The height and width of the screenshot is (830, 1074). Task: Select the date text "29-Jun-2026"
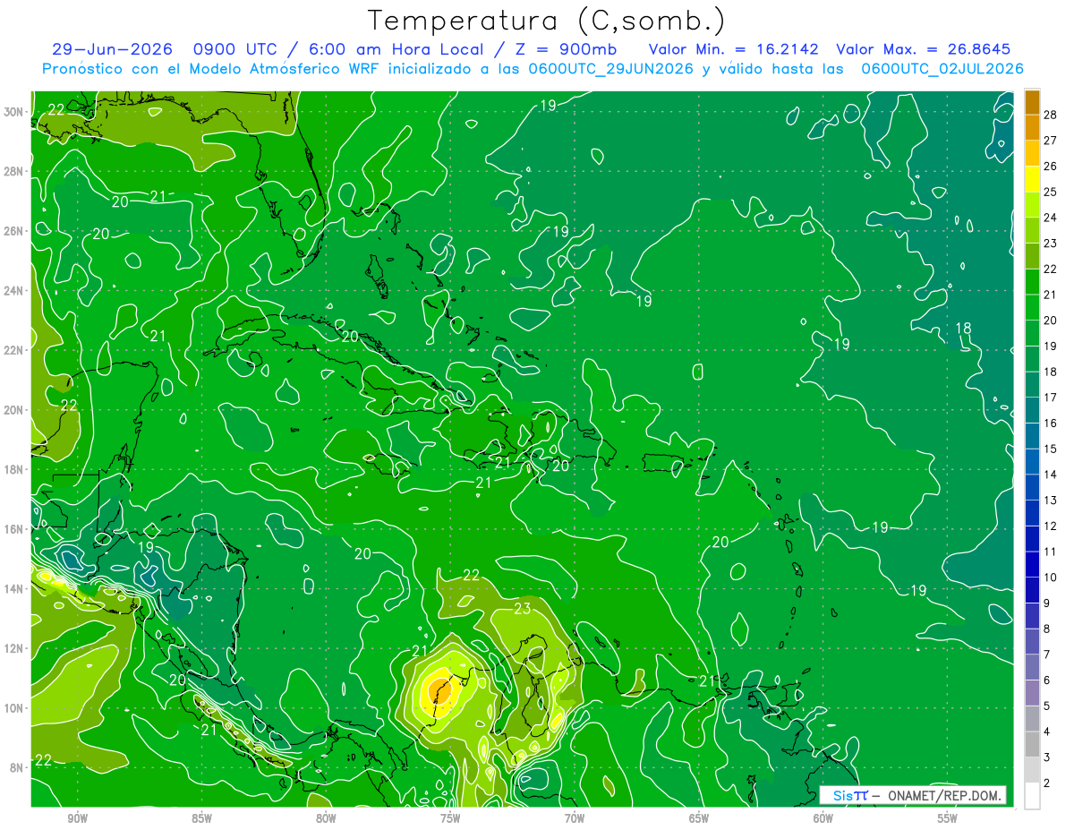coord(112,49)
